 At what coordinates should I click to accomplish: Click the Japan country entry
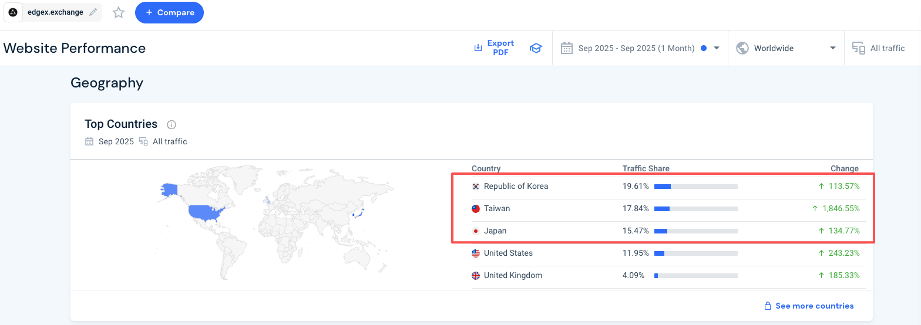click(495, 231)
